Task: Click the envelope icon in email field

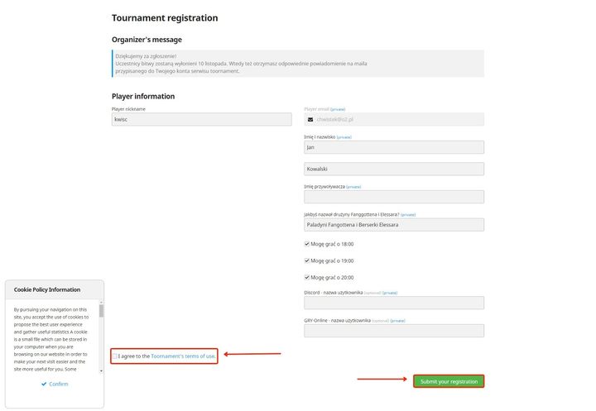Action: point(310,119)
